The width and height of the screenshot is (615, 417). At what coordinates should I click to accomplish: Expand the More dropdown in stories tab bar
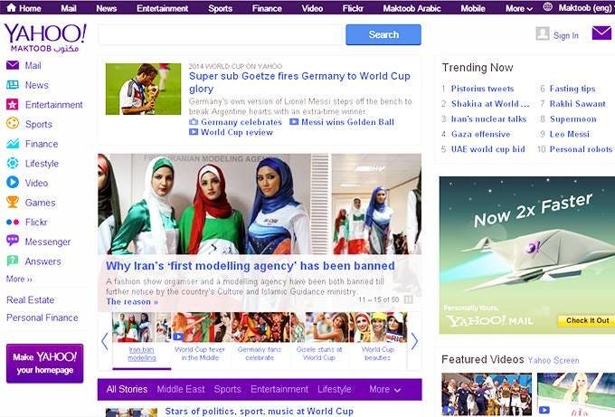(x=384, y=389)
